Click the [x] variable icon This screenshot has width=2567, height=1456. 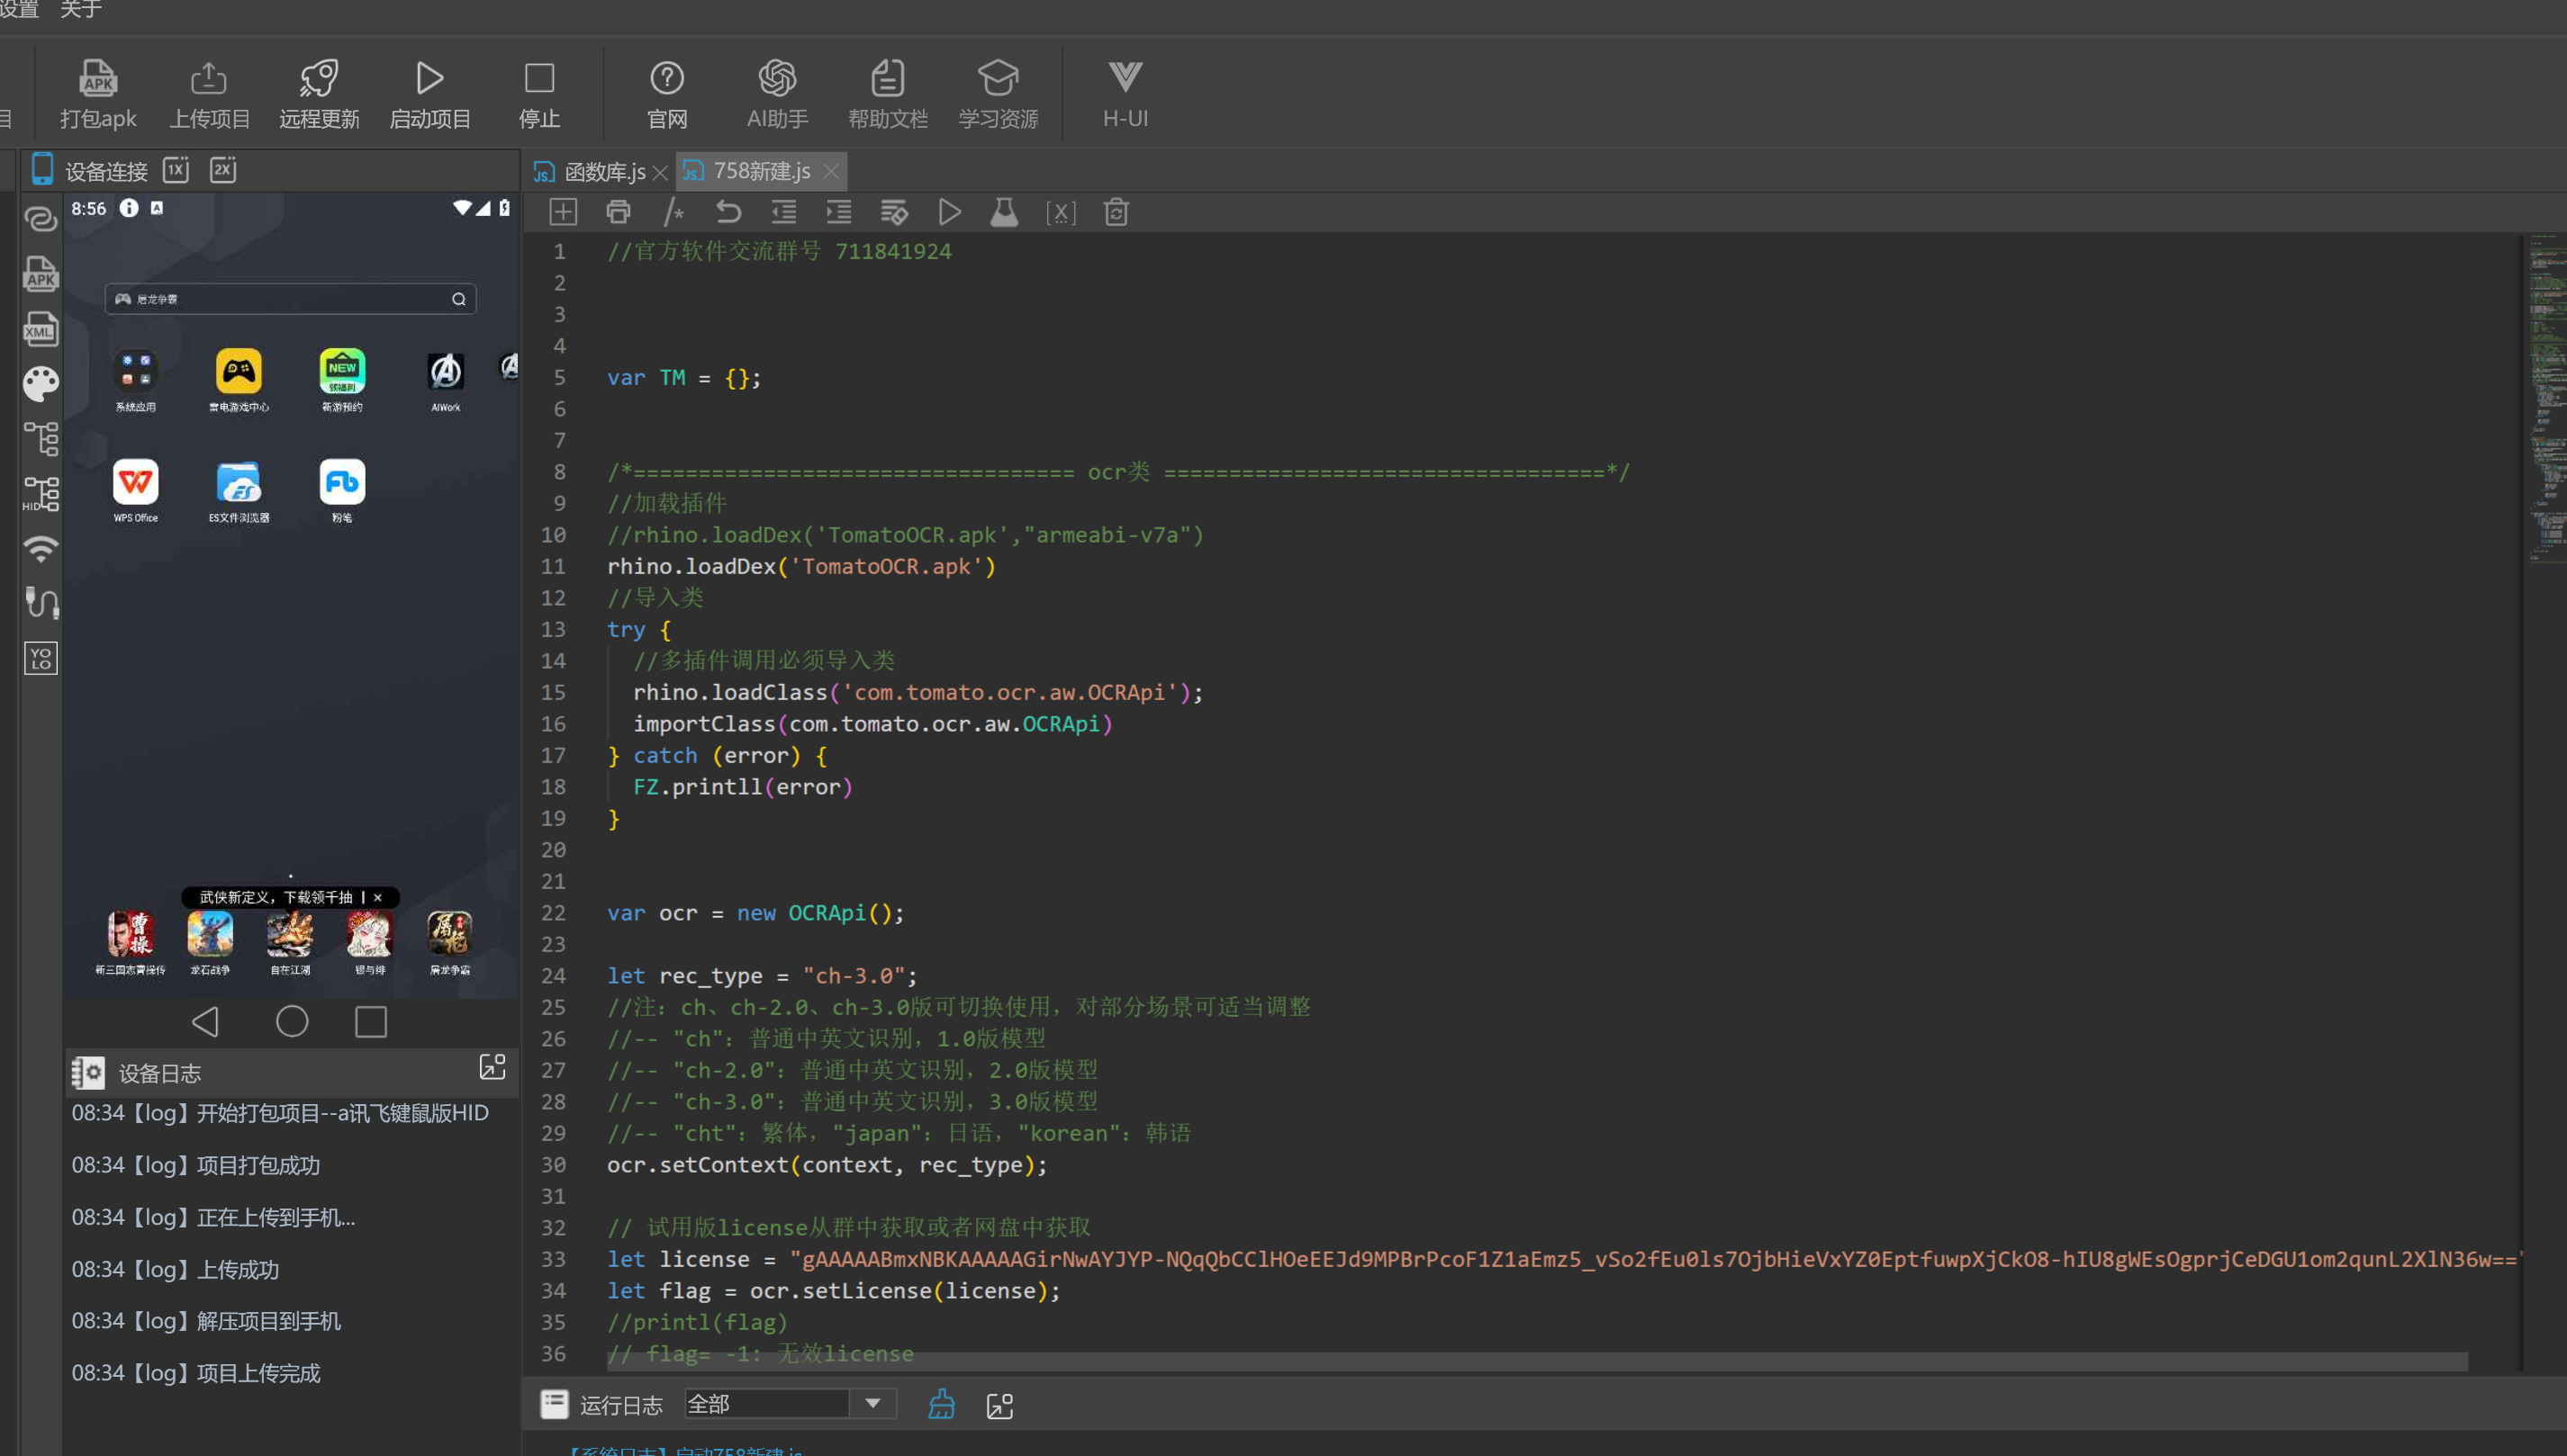coord(1061,213)
